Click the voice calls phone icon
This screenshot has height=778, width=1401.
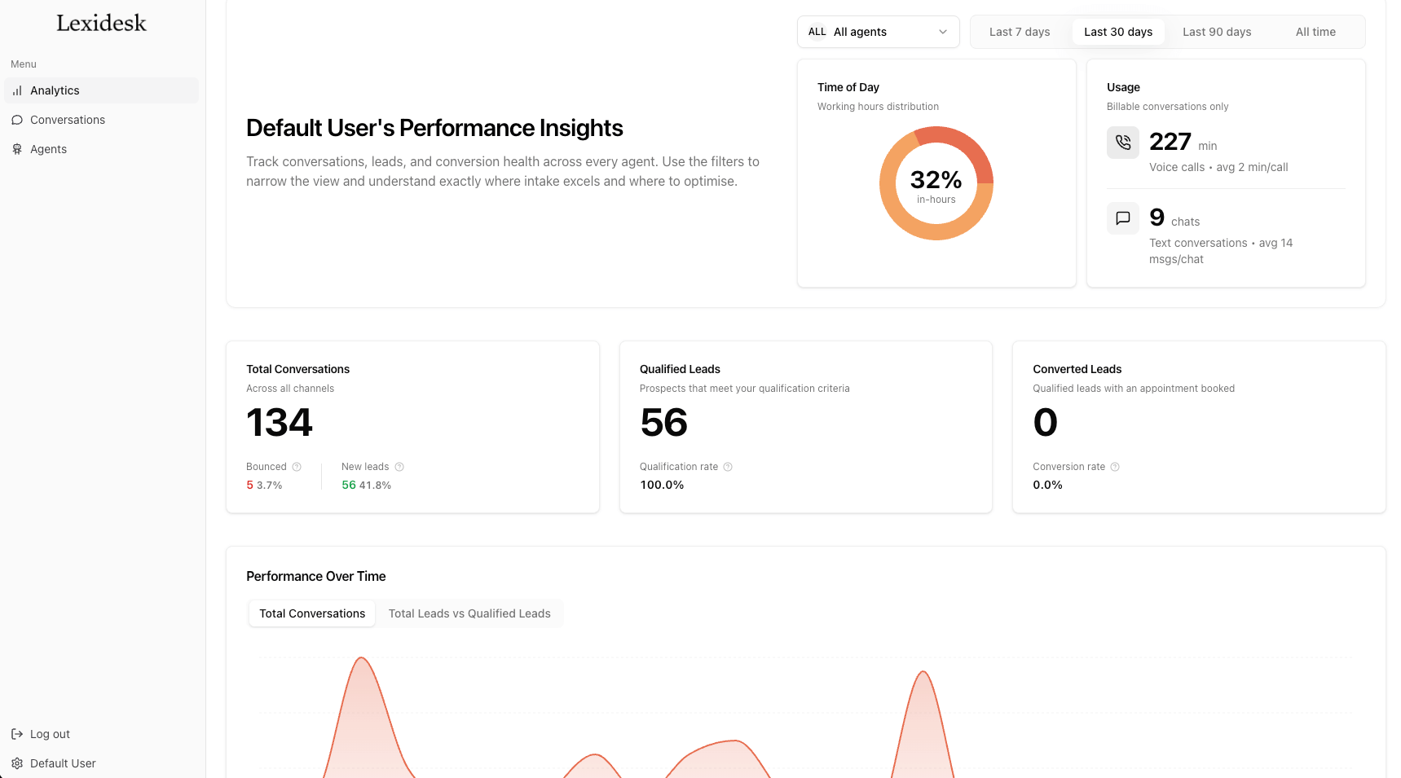(x=1122, y=143)
